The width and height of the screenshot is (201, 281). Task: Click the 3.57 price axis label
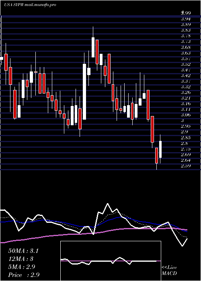pyautogui.click(x=186, y=59)
